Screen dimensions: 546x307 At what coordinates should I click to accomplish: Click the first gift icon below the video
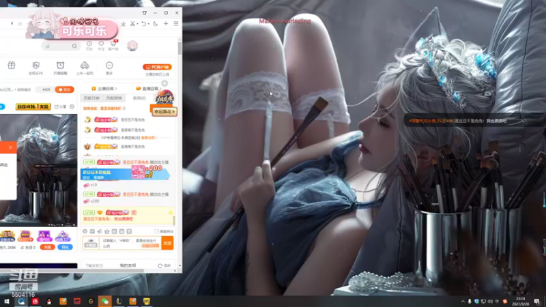8,235
